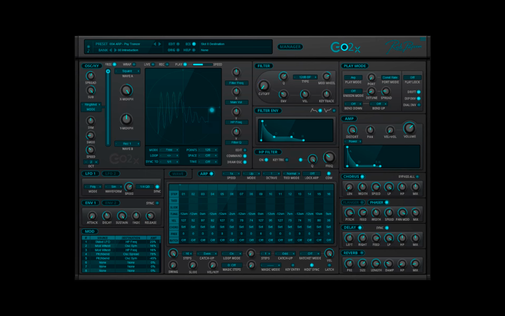This screenshot has height=316, width=505.
Task: Open the hamburger menu at top right
Action: (x=423, y=39)
